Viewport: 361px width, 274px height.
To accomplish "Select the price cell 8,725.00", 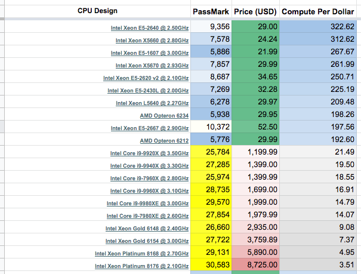I will pos(255,265).
